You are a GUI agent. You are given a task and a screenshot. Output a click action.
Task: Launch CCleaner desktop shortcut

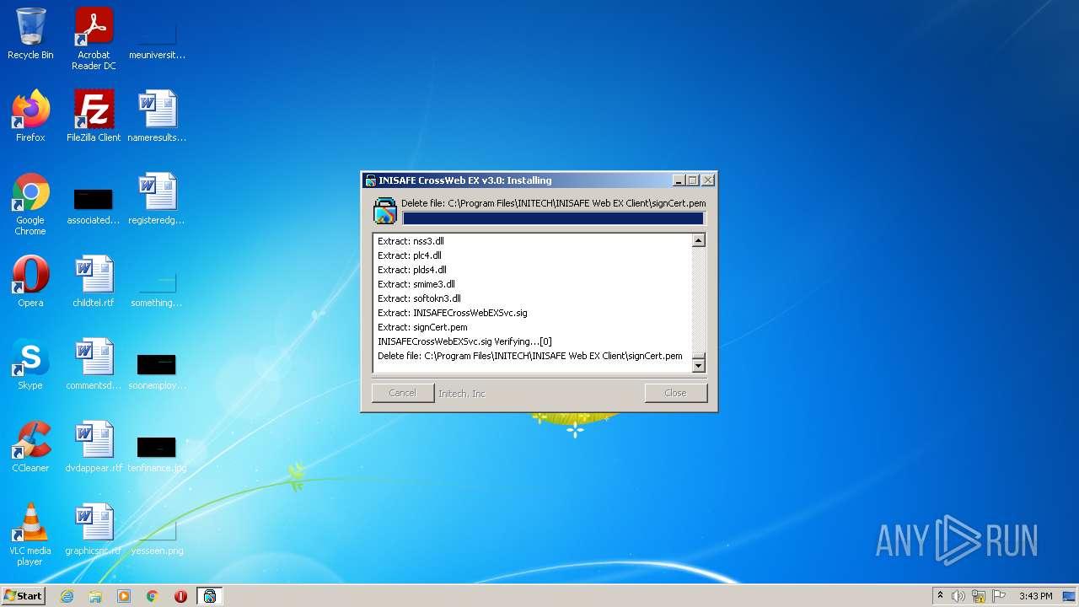click(x=30, y=447)
